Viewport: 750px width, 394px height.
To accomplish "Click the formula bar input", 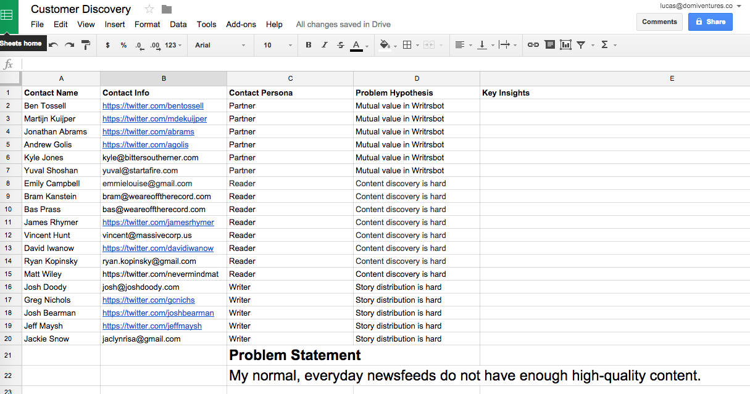I will coord(385,64).
